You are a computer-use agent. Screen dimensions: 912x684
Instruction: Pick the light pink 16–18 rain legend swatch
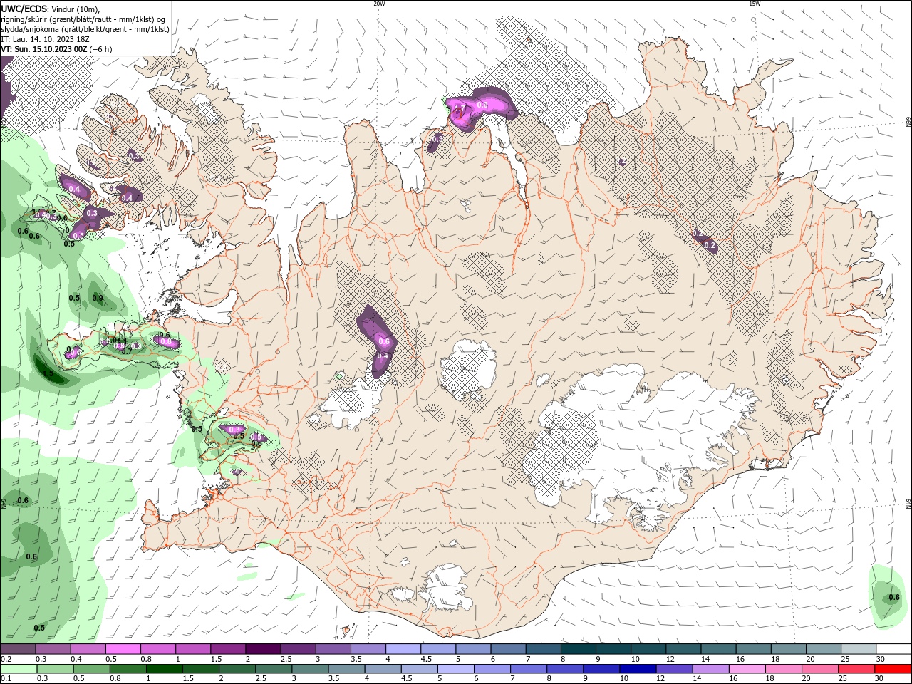pos(747,669)
